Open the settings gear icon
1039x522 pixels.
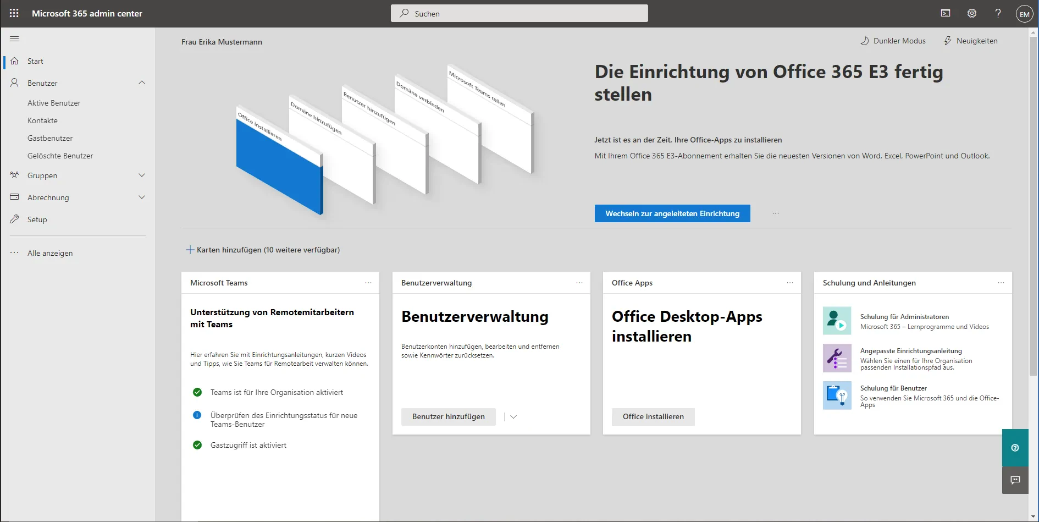972,13
